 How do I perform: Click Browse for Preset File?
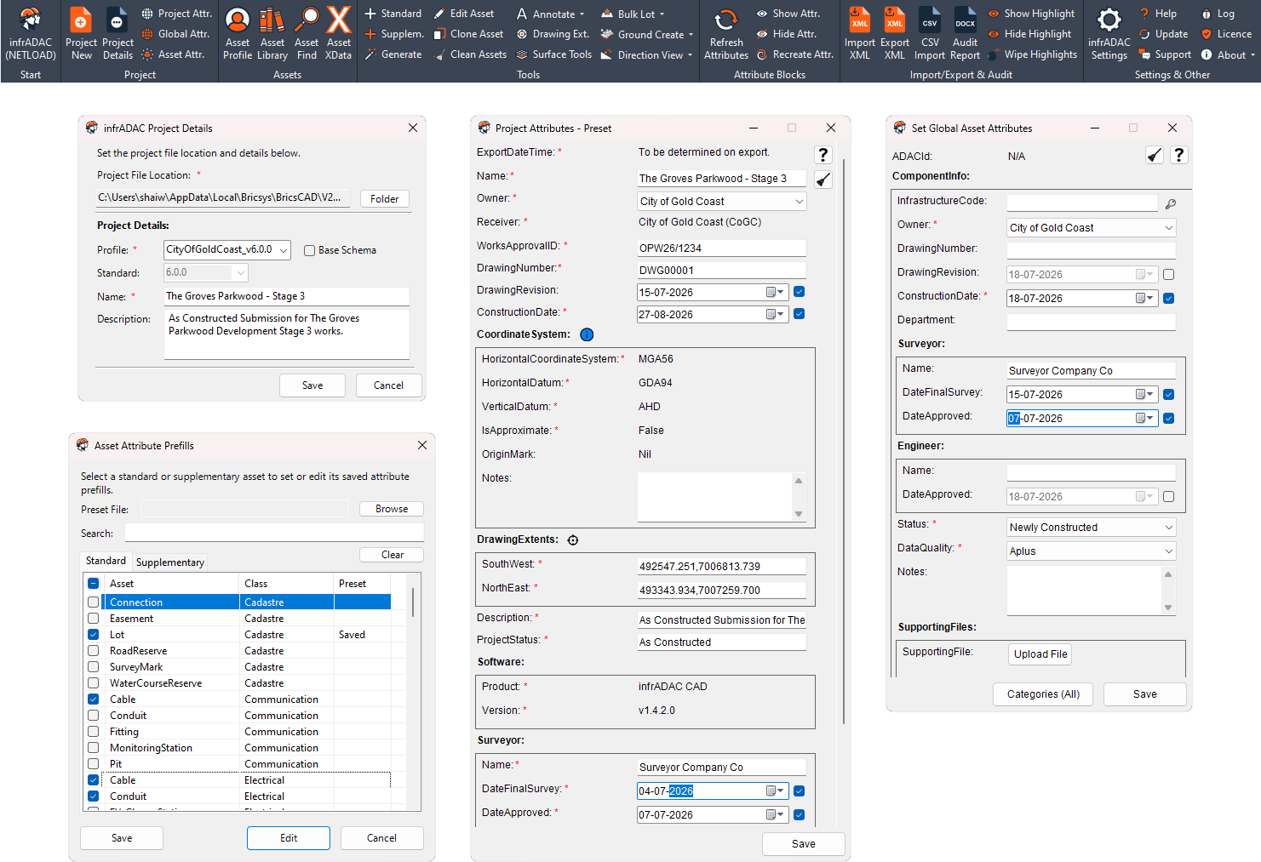(392, 509)
